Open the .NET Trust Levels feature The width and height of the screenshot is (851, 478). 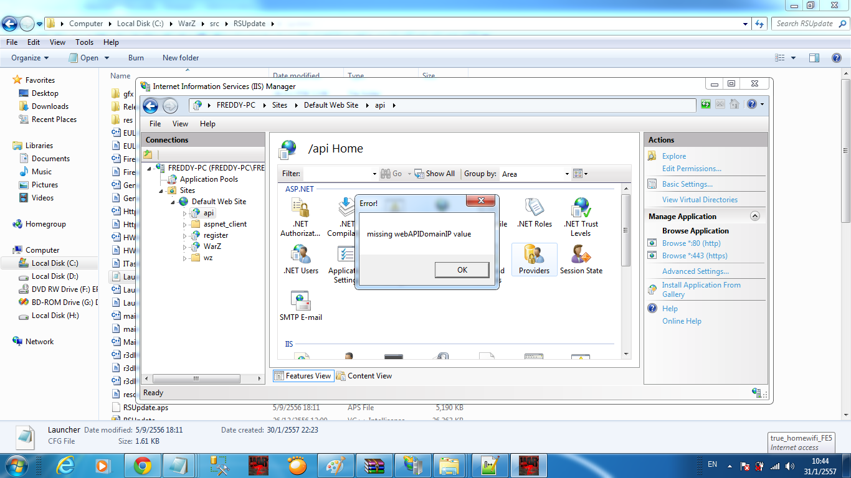pos(581,218)
